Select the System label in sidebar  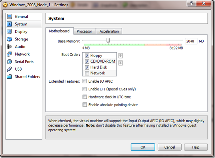pyautogui.click(x=21, y=24)
